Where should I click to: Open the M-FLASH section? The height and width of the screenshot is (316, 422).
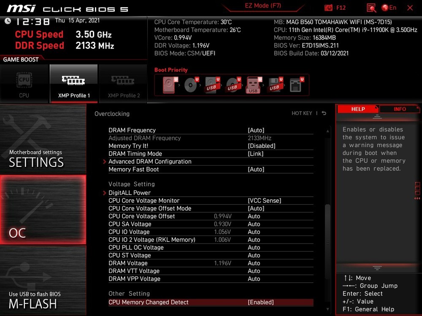pyautogui.click(x=43, y=281)
